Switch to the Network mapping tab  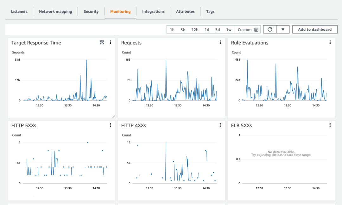pyautogui.click(x=55, y=11)
